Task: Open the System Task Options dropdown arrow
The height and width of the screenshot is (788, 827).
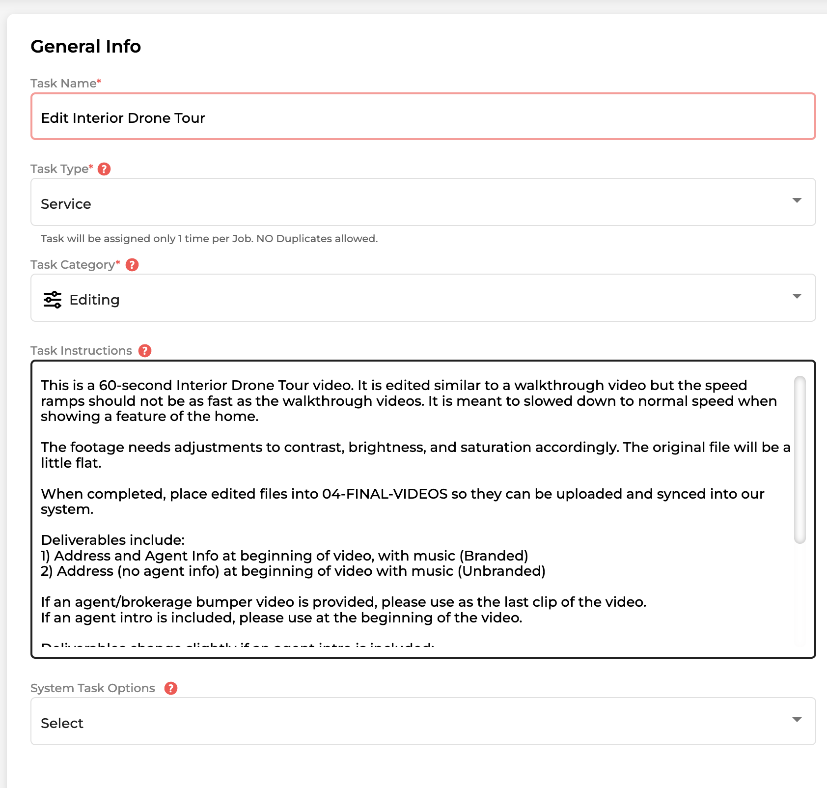Action: point(797,720)
